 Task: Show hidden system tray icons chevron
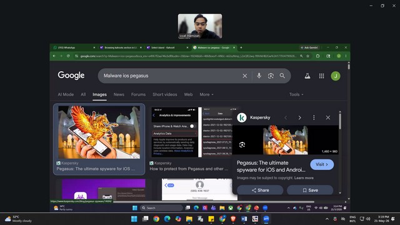(x=327, y=219)
